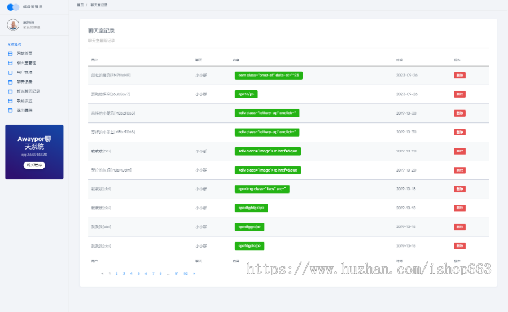Click the 聊天室记录 card heading

click(x=102, y=31)
